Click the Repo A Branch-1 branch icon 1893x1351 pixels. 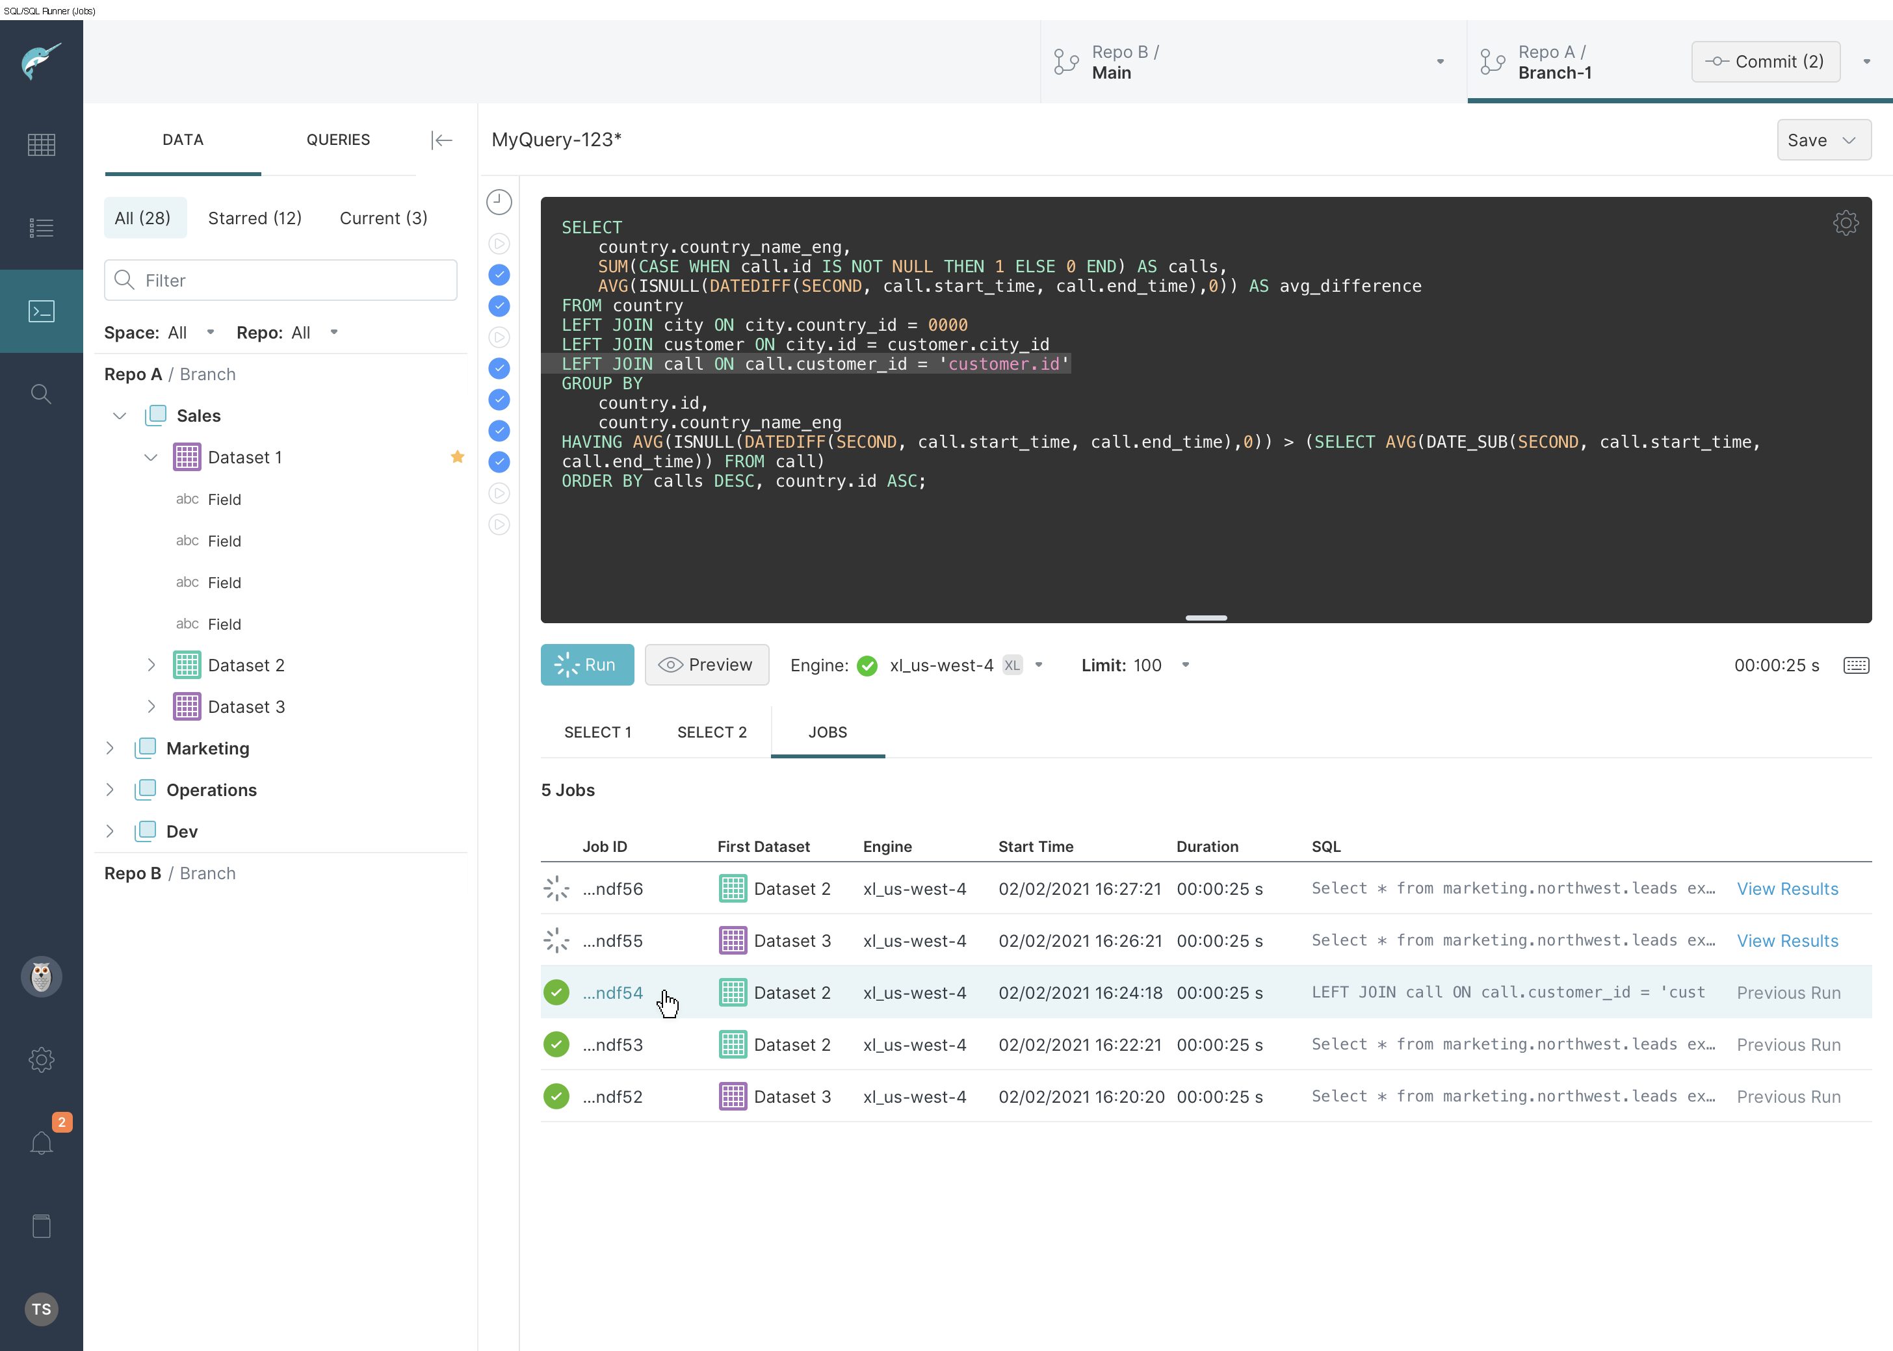click(1493, 62)
